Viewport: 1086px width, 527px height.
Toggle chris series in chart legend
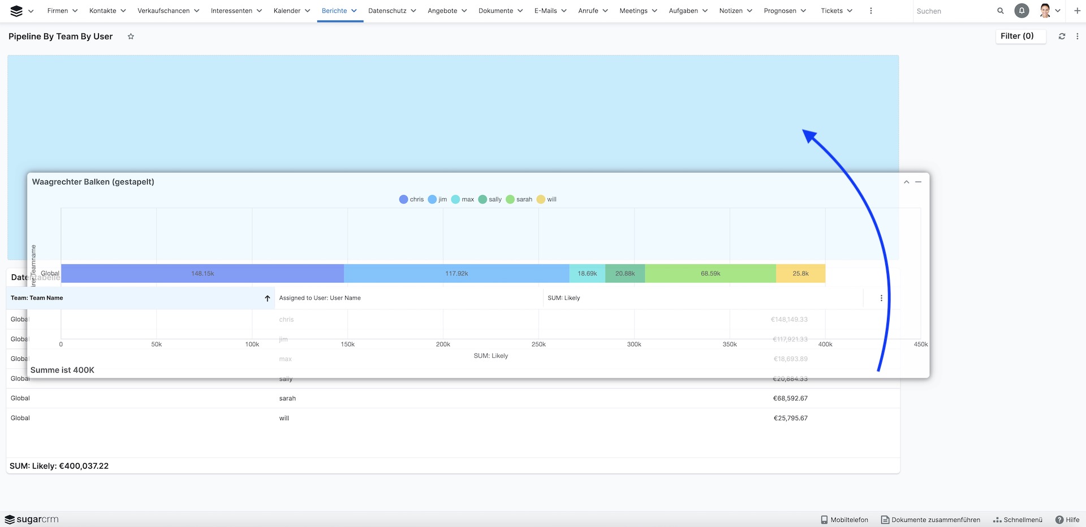[x=411, y=200]
